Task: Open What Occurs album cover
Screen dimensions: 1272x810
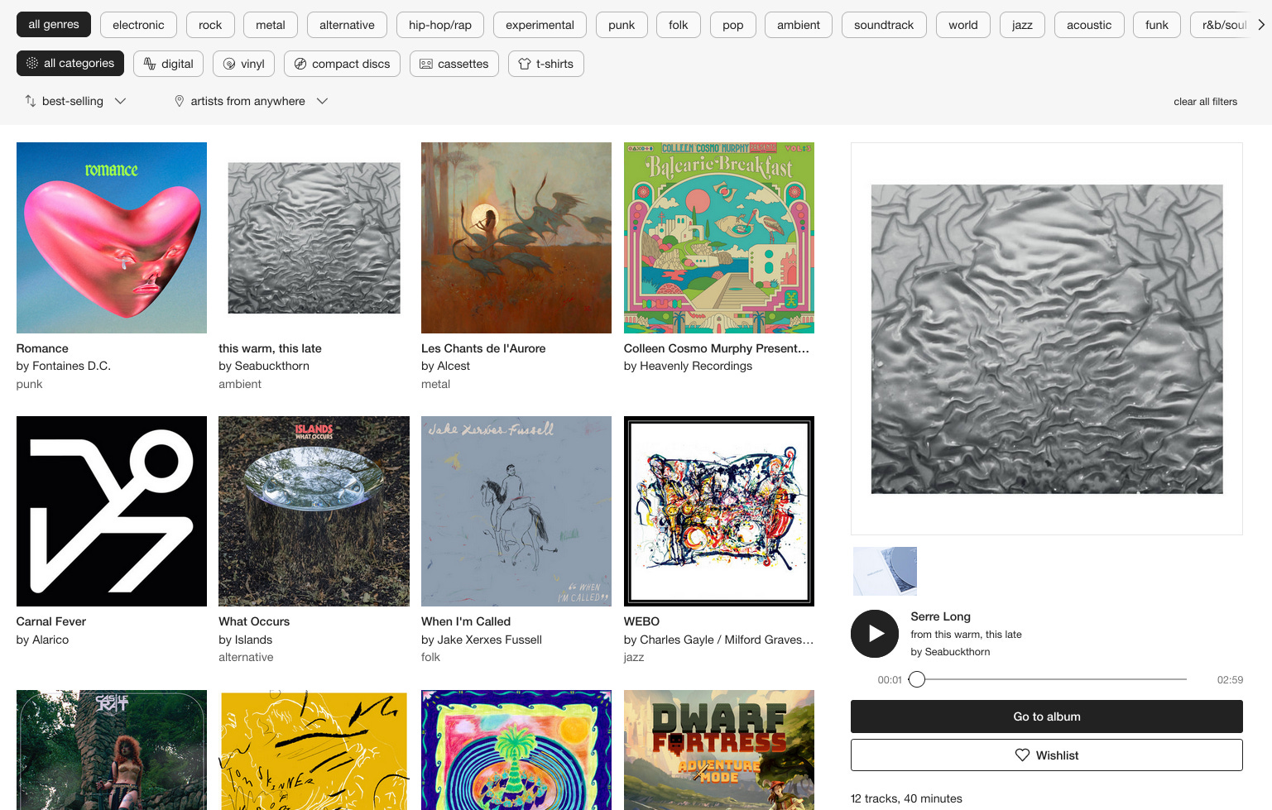Action: coord(314,511)
